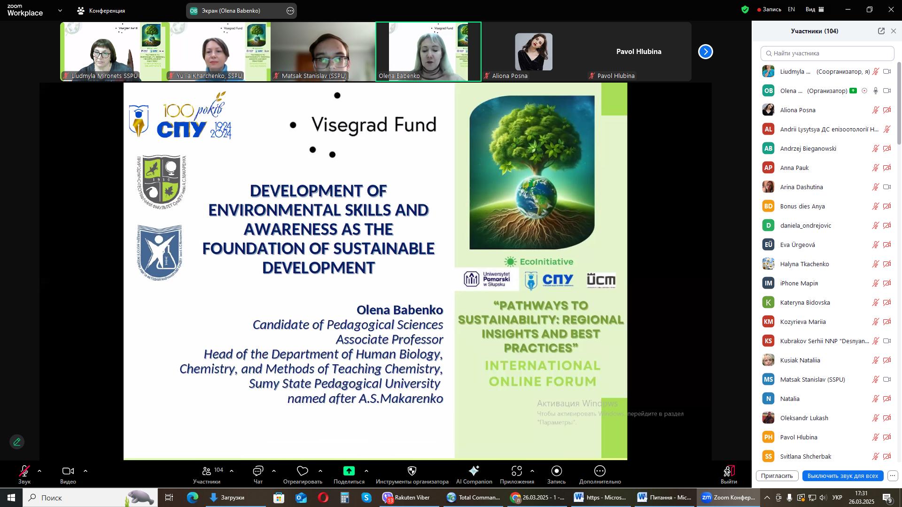Unmute microphone with the Sound button
Image resolution: width=902 pixels, height=507 pixels.
coord(24,471)
